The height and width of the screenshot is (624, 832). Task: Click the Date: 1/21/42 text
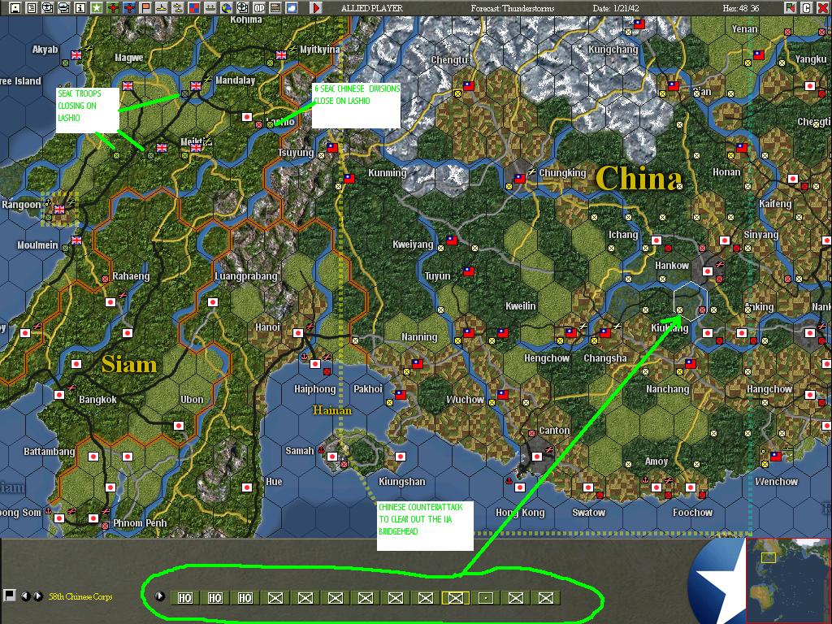(x=617, y=8)
